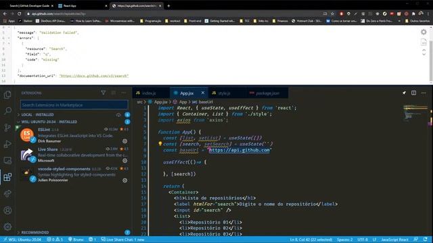The image size is (433, 243).
Task: Open Remote Explorer in the activity bar
Action: [7, 161]
